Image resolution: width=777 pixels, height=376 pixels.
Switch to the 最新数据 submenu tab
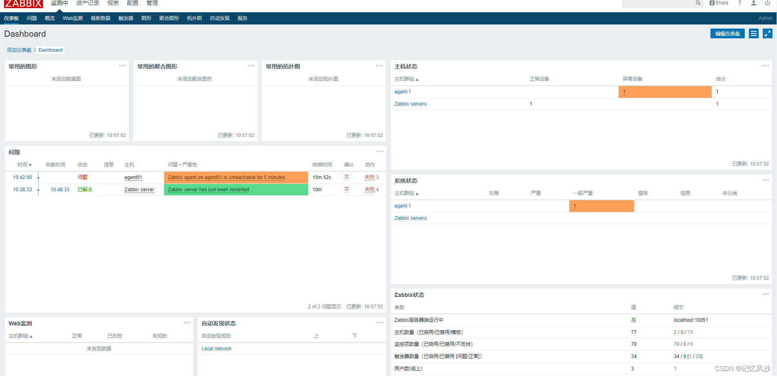(x=101, y=18)
